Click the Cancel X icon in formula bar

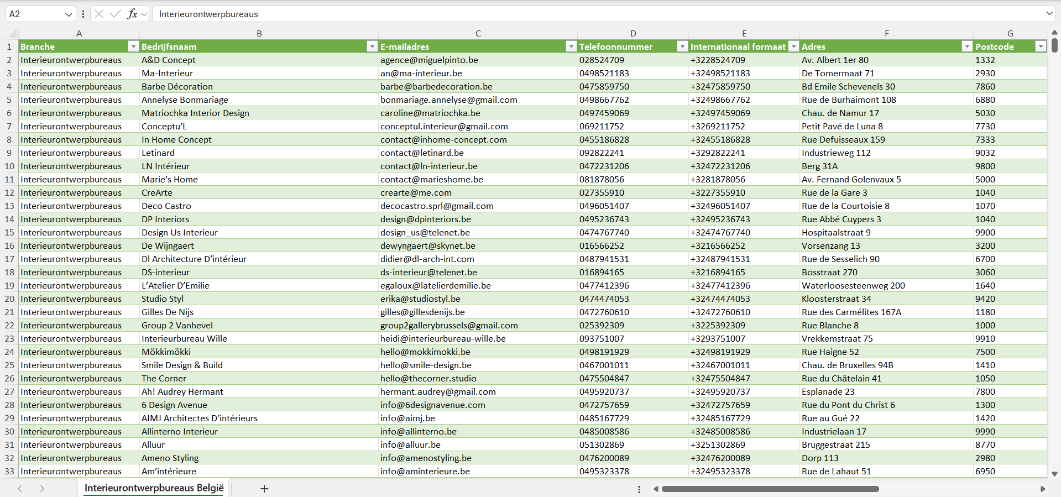[99, 14]
